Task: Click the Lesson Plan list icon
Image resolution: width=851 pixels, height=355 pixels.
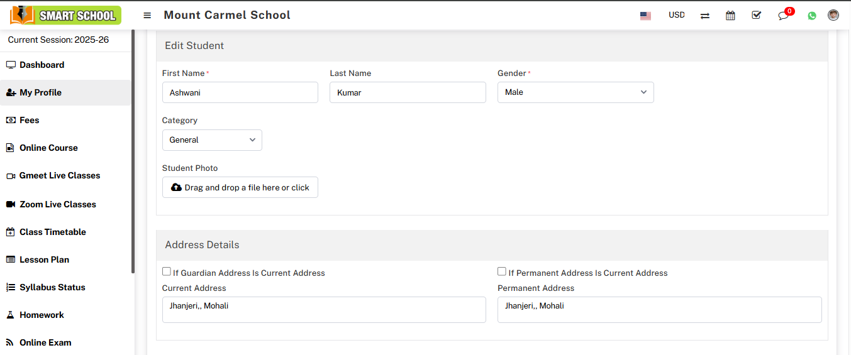Action: pos(11,259)
